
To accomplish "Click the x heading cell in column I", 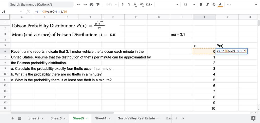I will [204, 46].
